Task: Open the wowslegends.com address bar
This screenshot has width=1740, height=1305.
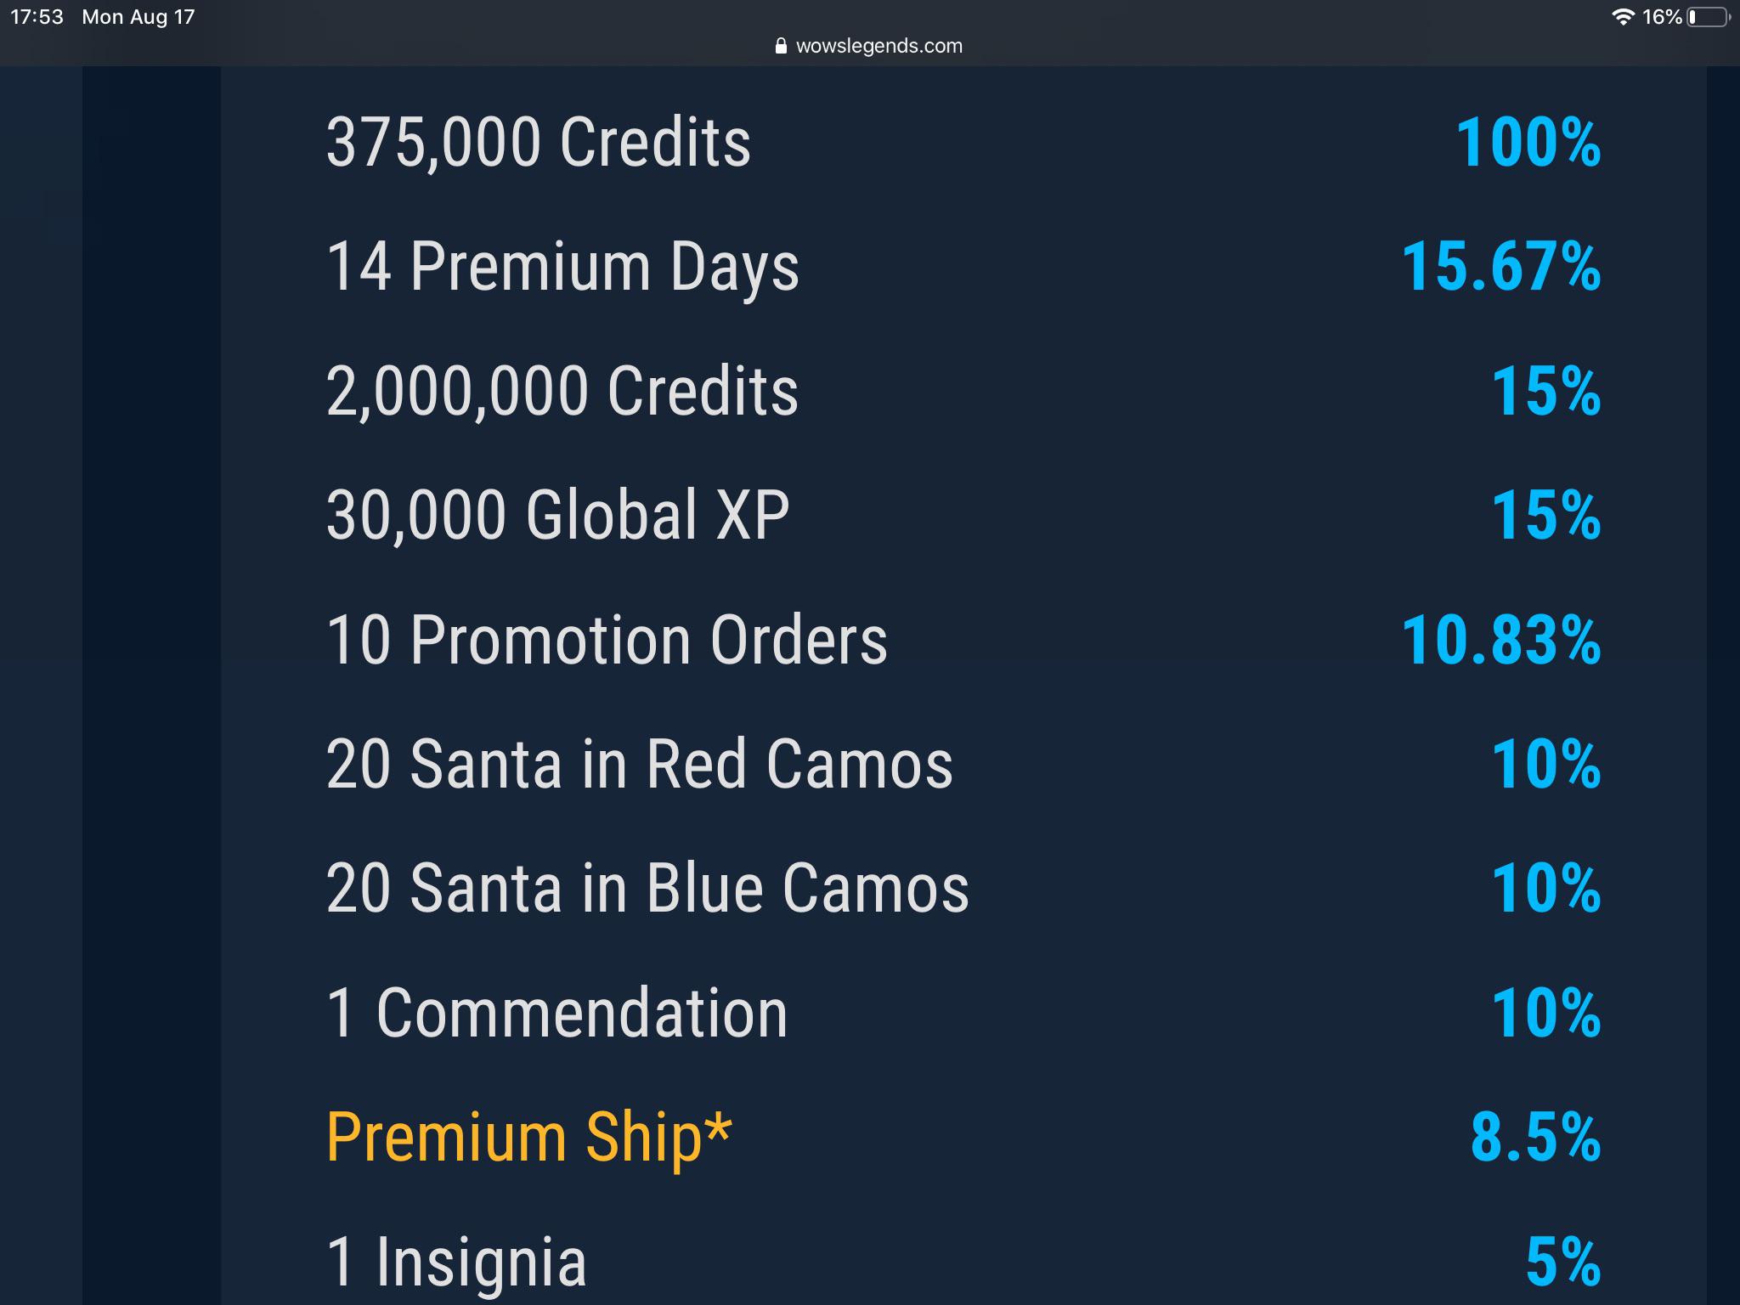Action: pos(877,46)
